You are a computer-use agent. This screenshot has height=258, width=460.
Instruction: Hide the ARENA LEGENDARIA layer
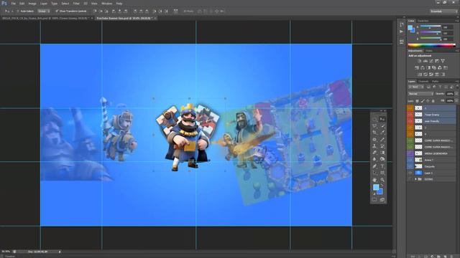coord(410,153)
